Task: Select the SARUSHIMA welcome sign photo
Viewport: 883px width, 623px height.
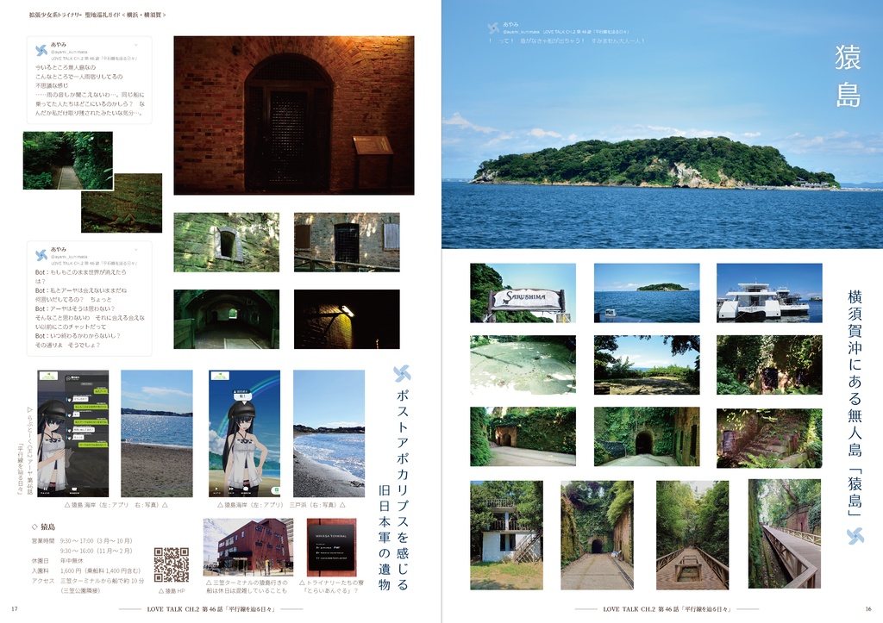Action: point(523,293)
